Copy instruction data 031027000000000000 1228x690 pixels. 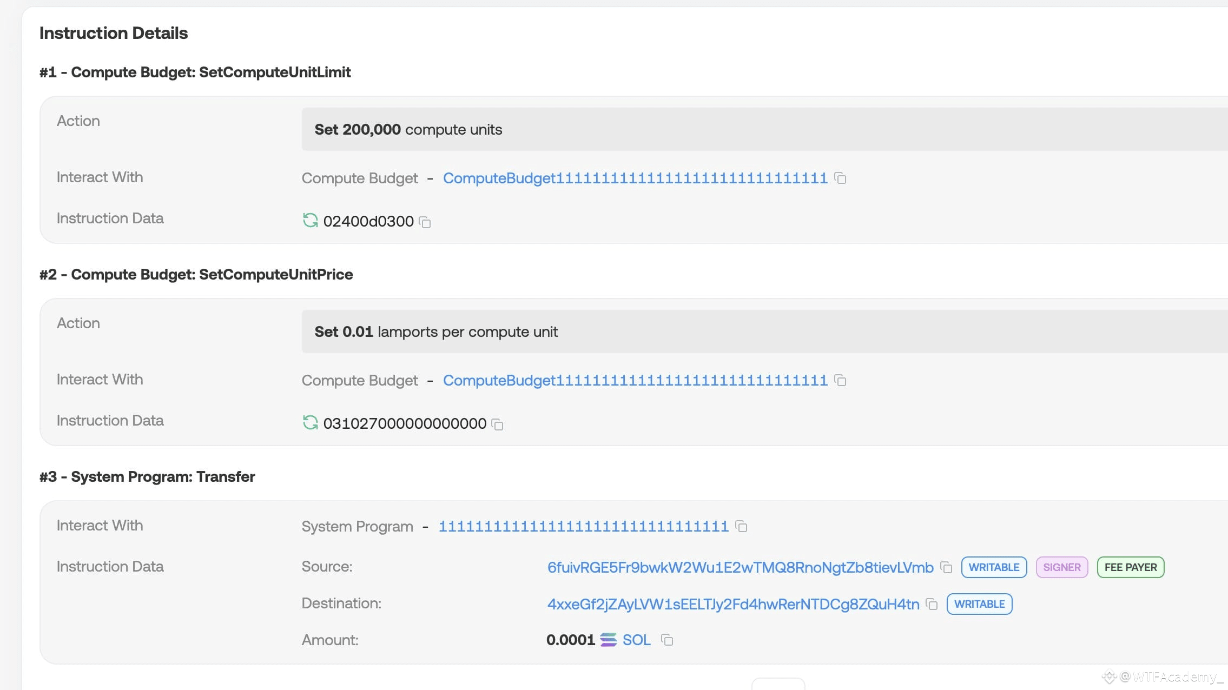click(x=498, y=424)
